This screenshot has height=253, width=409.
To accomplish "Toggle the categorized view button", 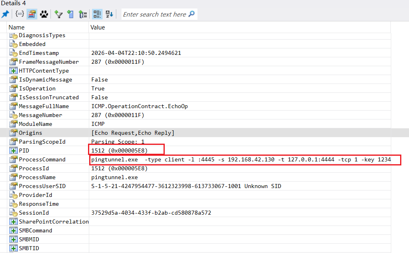I will point(97,14).
